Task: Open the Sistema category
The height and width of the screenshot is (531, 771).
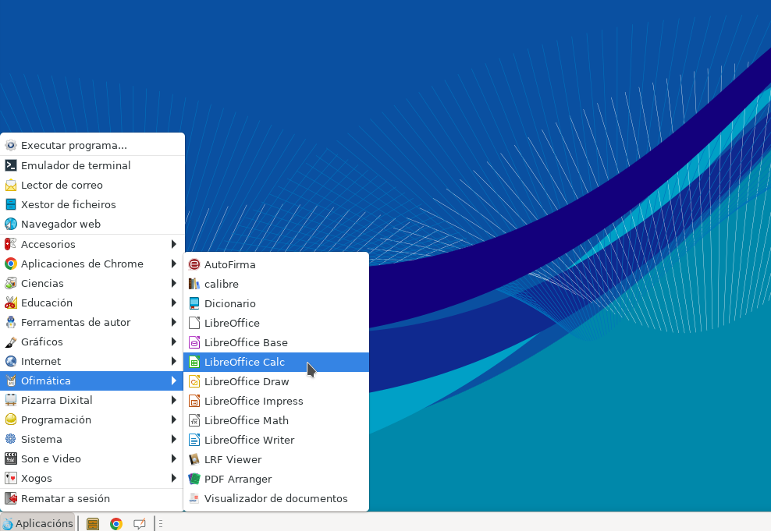Action: (41, 439)
